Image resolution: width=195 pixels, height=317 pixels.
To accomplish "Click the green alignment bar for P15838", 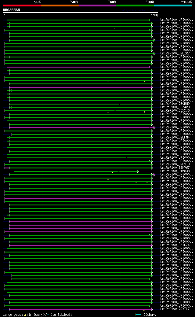I will tap(76, 171).
